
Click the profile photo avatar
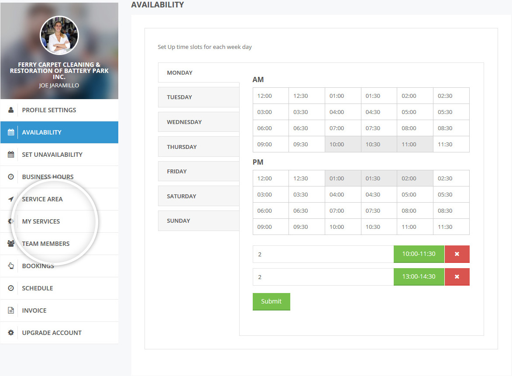59,36
